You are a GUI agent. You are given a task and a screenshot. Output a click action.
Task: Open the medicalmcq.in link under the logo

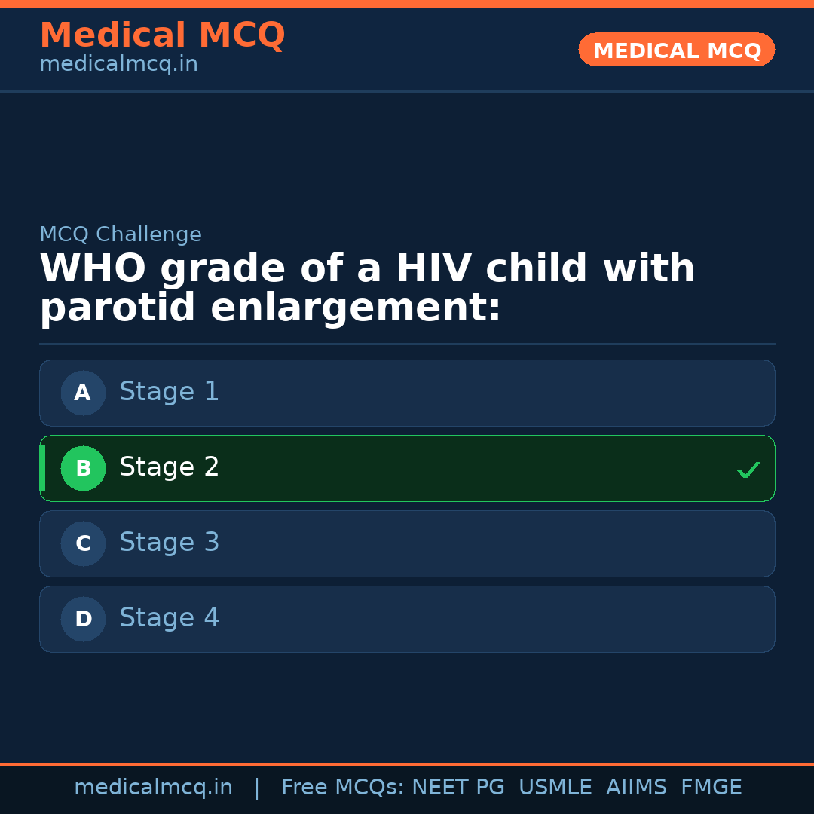click(118, 63)
